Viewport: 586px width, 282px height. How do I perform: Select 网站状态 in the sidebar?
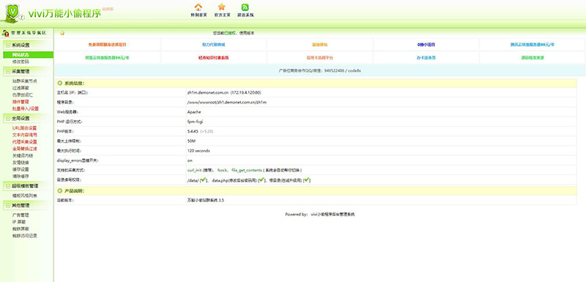point(28,55)
